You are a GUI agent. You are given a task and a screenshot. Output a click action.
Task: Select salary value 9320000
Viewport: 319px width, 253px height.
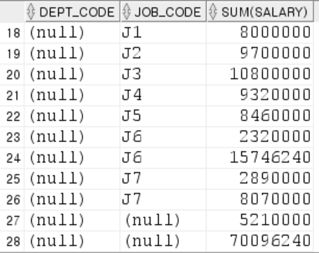tap(260, 95)
